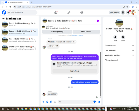Bookmark this page with star icon
Screen dimensions: 139x111
click(x=127, y=7)
